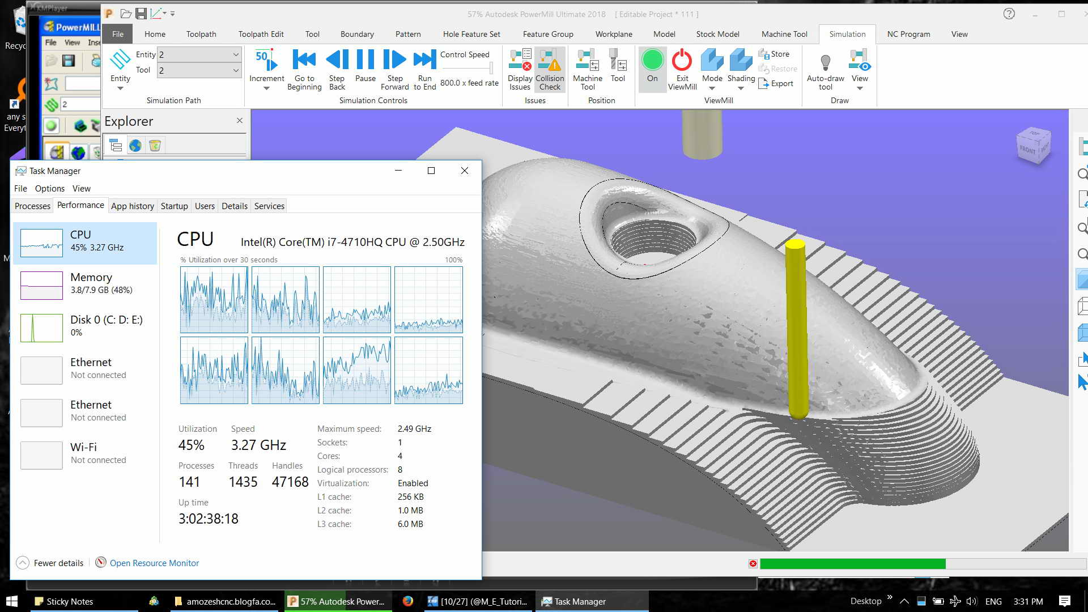Open the Entity combo box
This screenshot has width=1088, height=612.
coord(199,54)
